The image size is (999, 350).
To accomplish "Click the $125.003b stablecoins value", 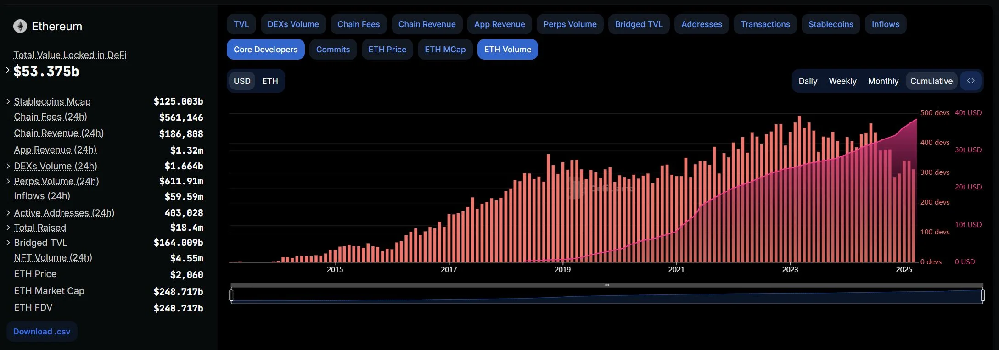I will click(178, 101).
